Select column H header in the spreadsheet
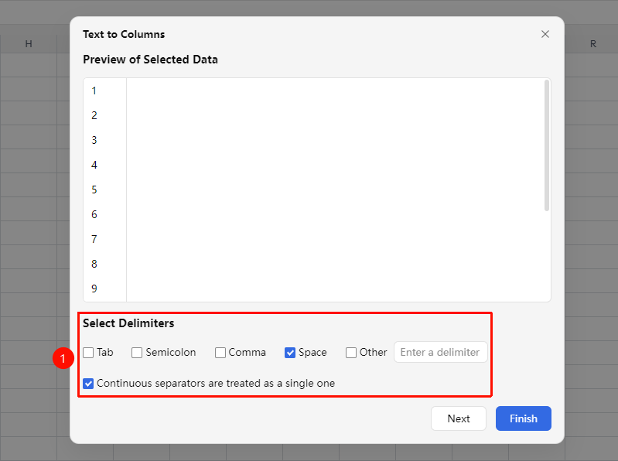 (x=29, y=44)
